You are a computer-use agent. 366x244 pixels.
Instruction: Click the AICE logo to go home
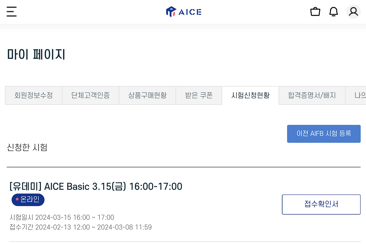184,12
